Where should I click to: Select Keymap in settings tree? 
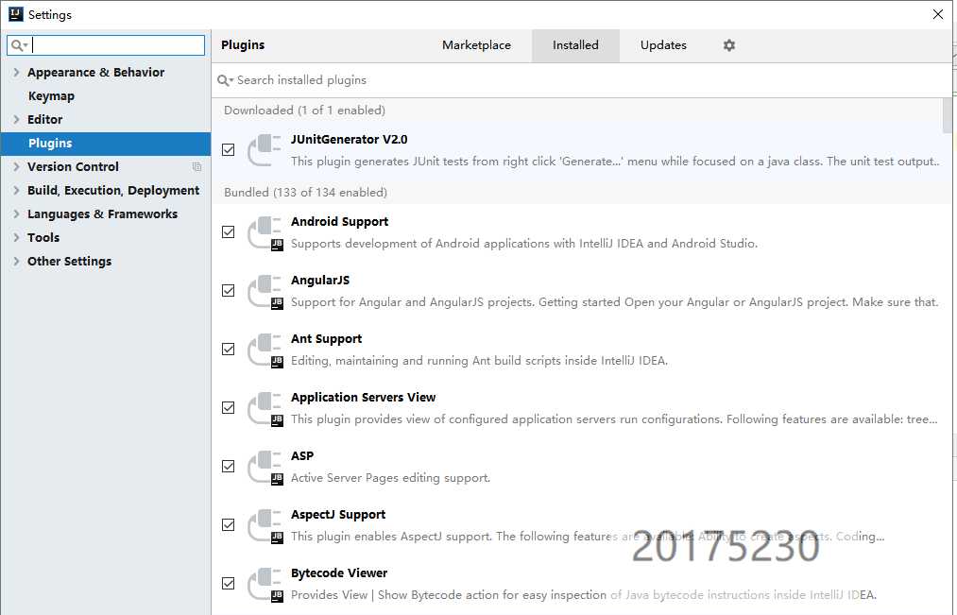[x=51, y=95]
